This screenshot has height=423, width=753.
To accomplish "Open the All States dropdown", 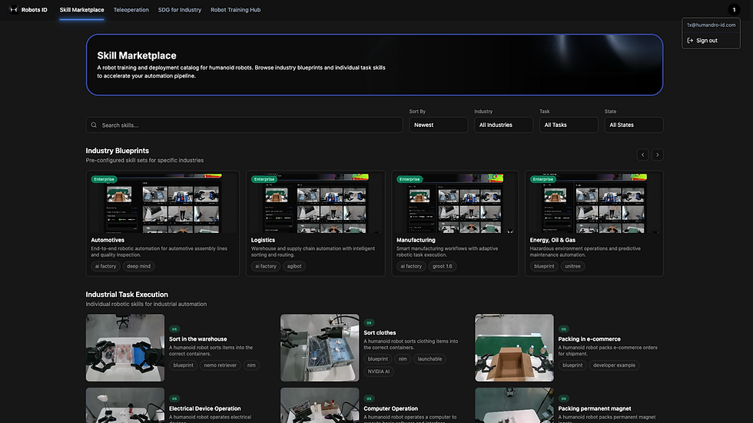I will [x=633, y=125].
